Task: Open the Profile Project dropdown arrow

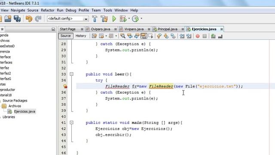Action: pyautogui.click(x=141, y=19)
